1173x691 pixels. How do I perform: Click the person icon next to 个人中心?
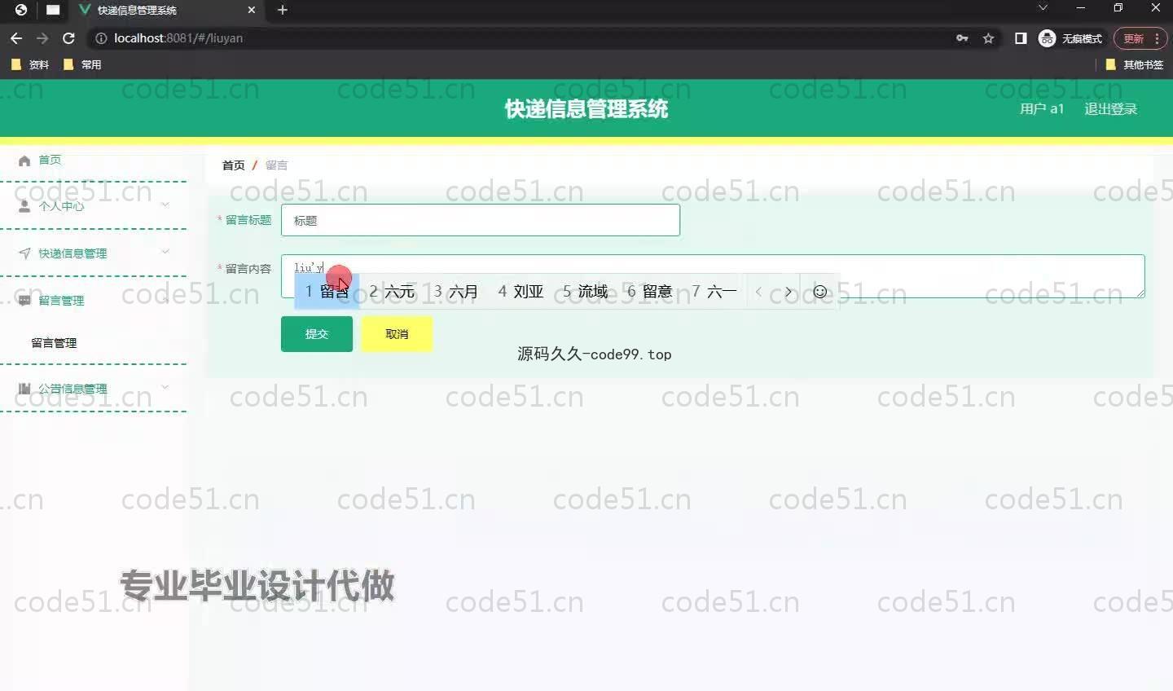(x=24, y=206)
